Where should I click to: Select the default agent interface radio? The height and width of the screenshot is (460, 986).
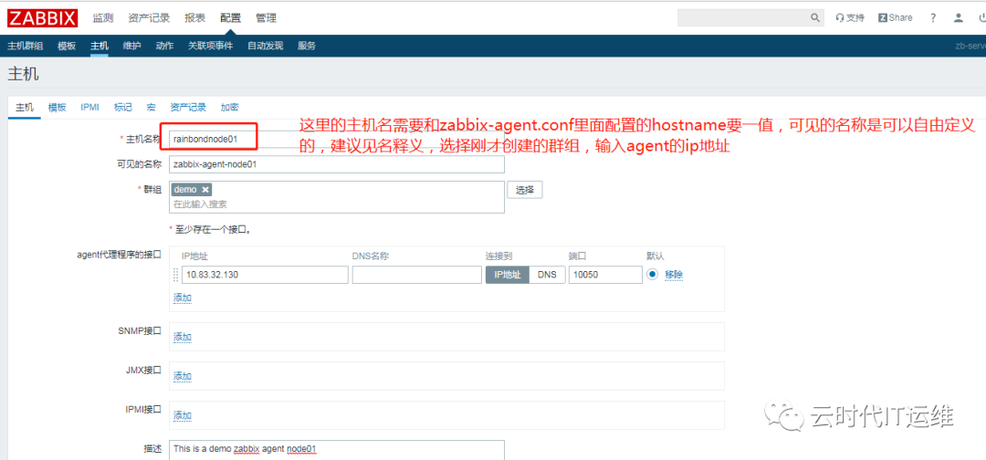652,275
